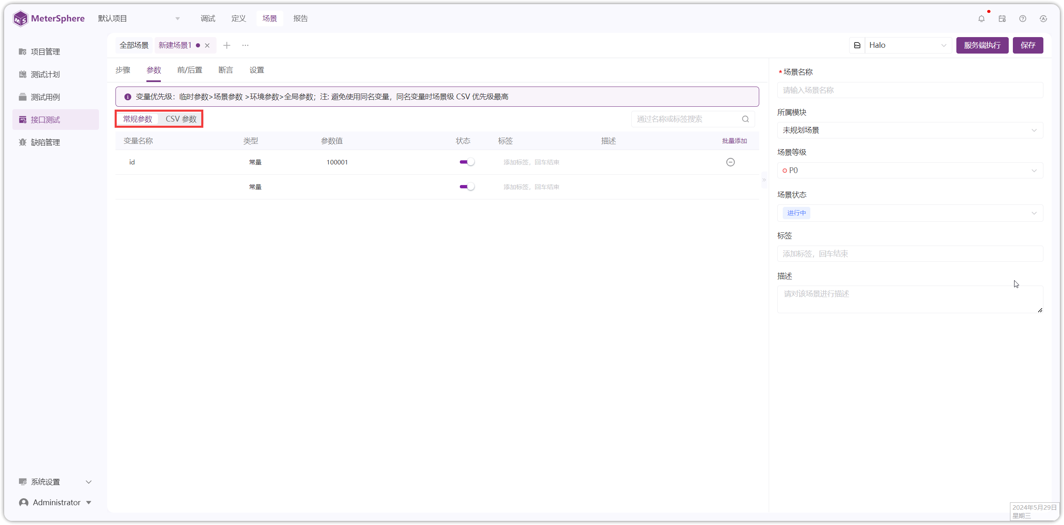Switch to the 步骤 tab

pyautogui.click(x=122, y=70)
